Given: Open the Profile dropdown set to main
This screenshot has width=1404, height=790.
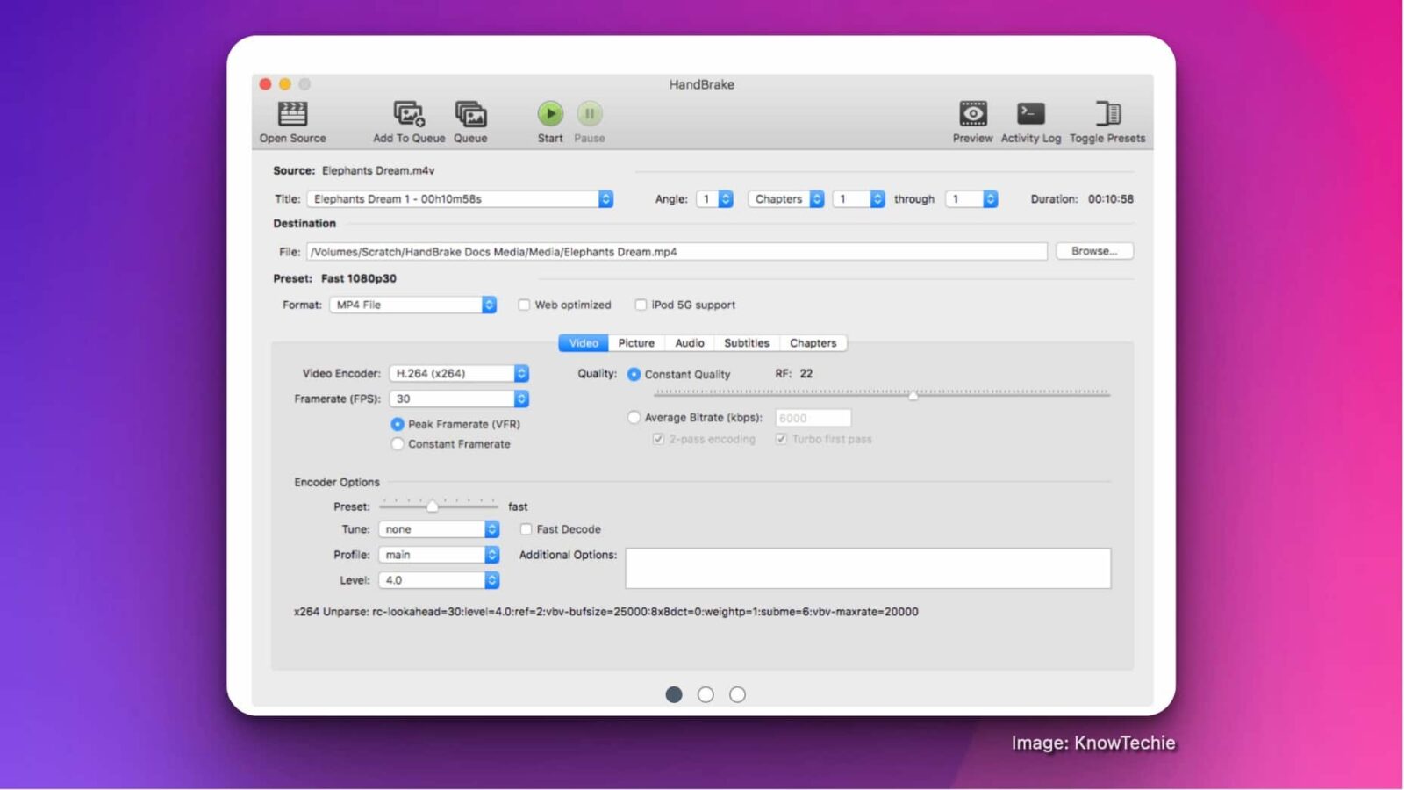Looking at the screenshot, I should coord(439,555).
